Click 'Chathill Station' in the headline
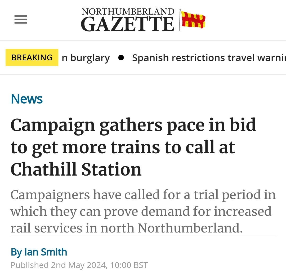286x273 pixels. [x=76, y=169]
